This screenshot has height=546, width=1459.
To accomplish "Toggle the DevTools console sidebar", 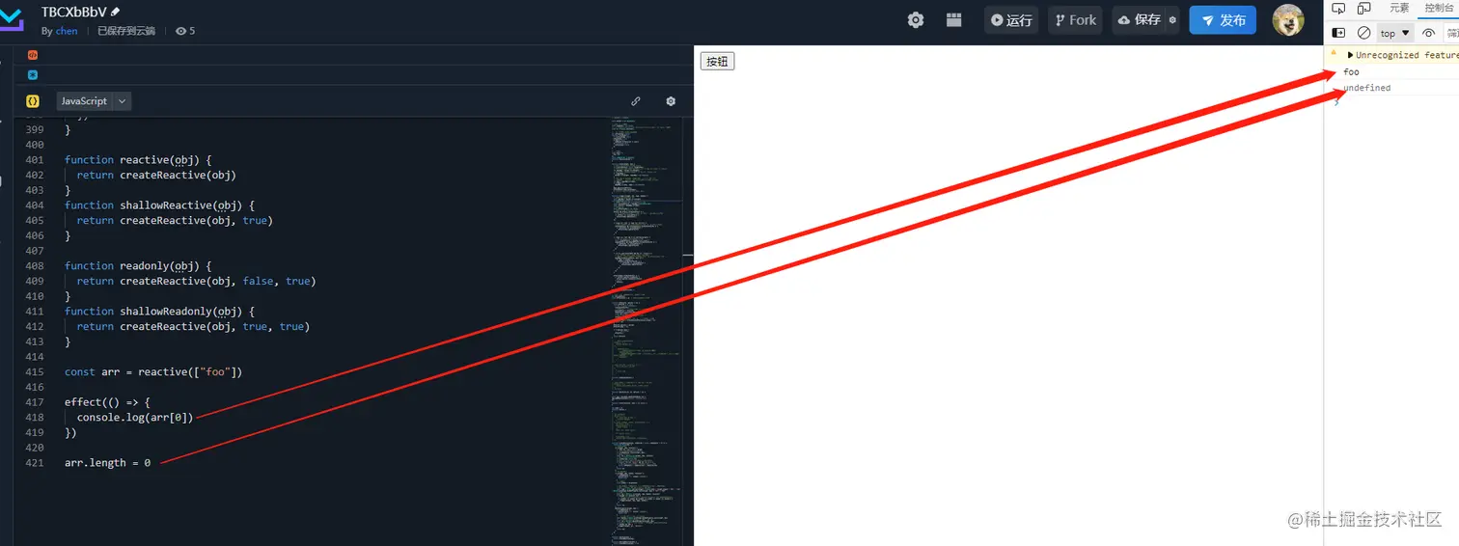I will click(x=1338, y=33).
